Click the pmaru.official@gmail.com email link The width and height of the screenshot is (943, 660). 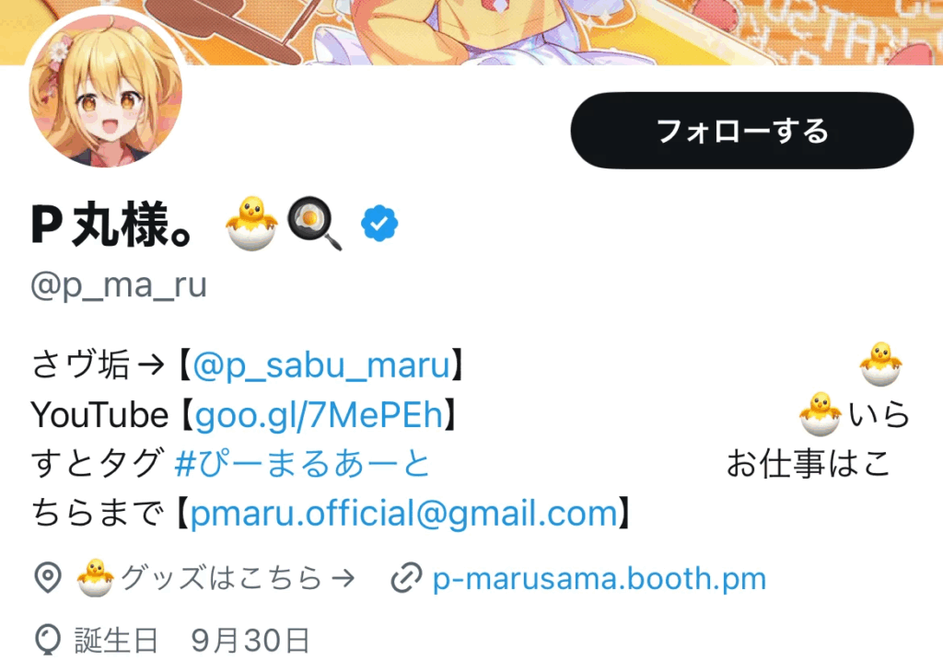pyautogui.click(x=404, y=514)
